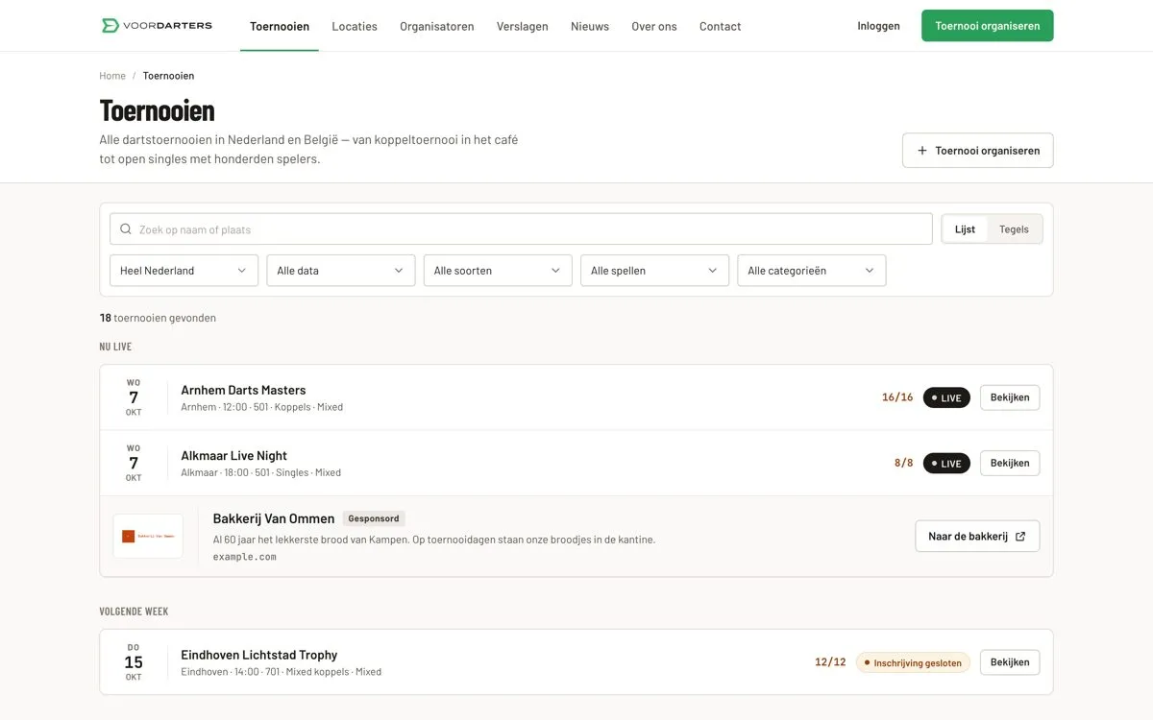
Task: Expand the Alle soorten filter
Action: pos(498,271)
